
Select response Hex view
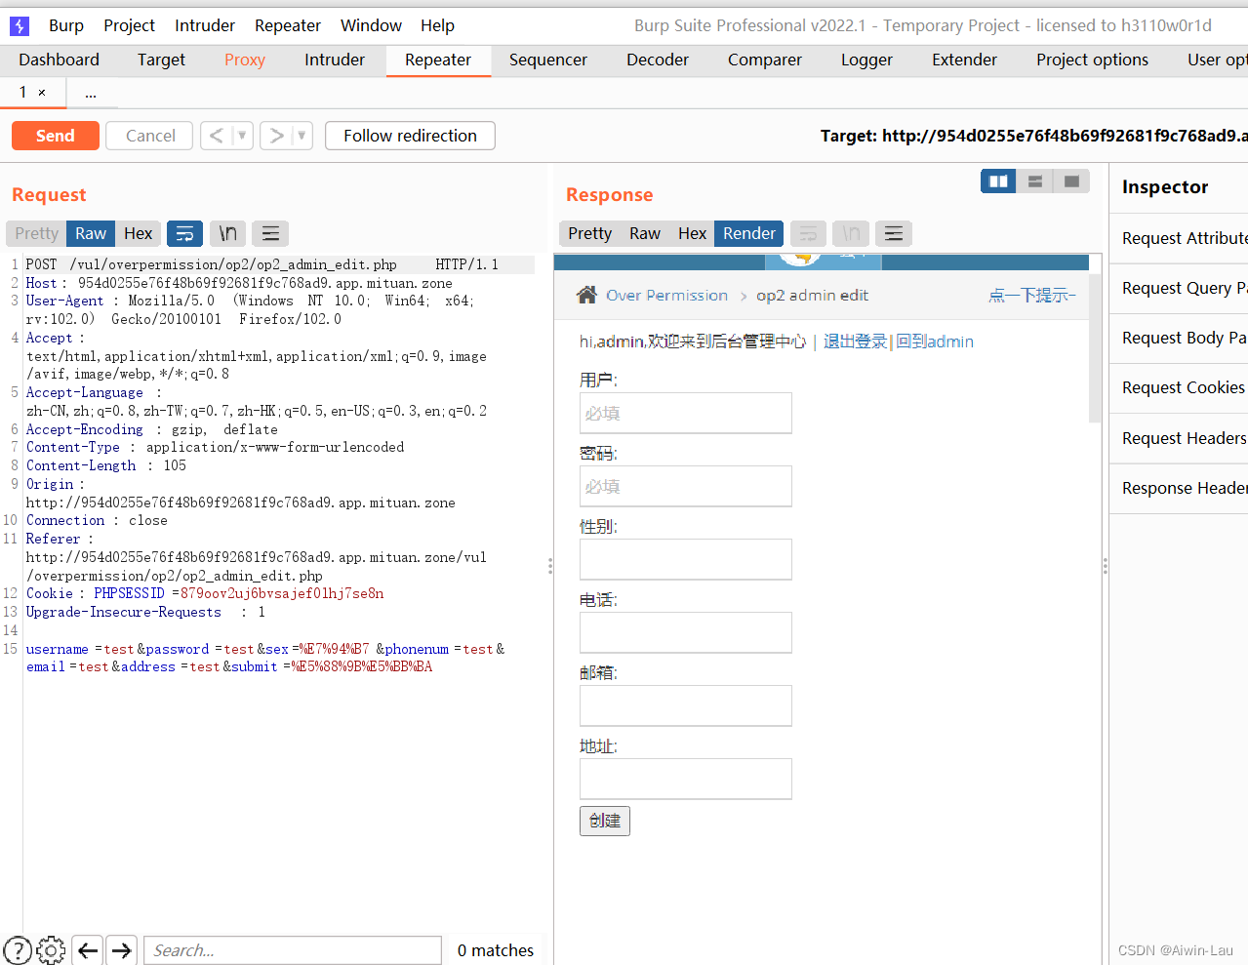coord(692,233)
